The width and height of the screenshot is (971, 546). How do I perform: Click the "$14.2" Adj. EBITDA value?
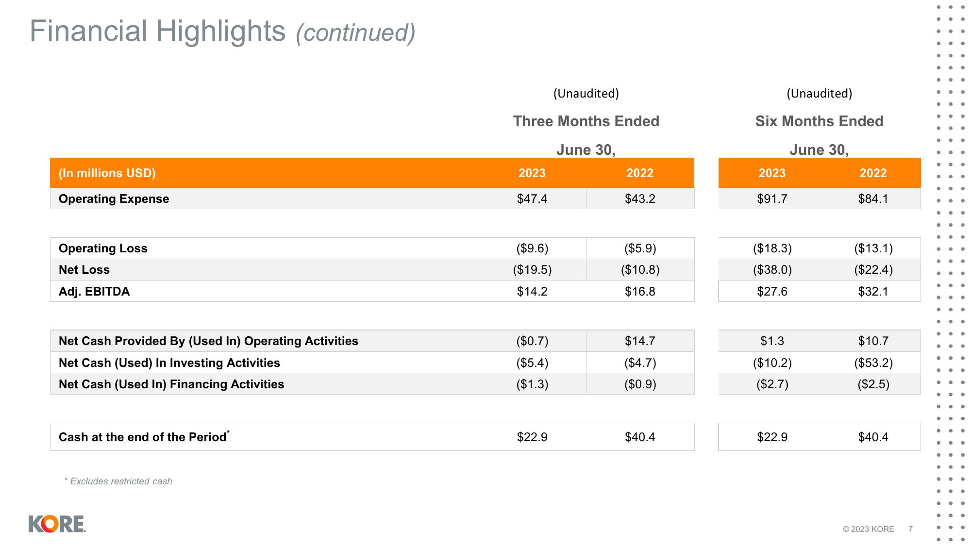click(532, 292)
